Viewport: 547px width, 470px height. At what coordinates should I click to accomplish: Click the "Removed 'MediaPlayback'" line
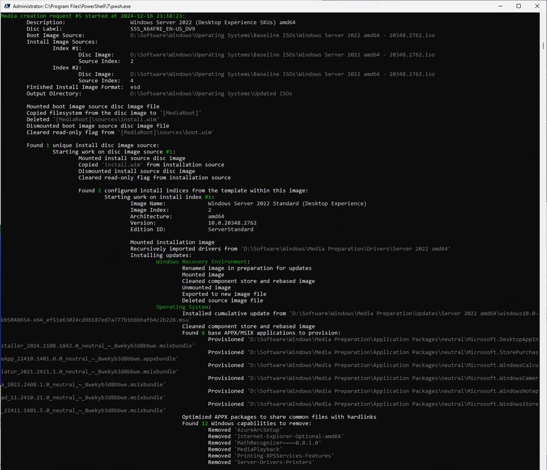point(245,449)
